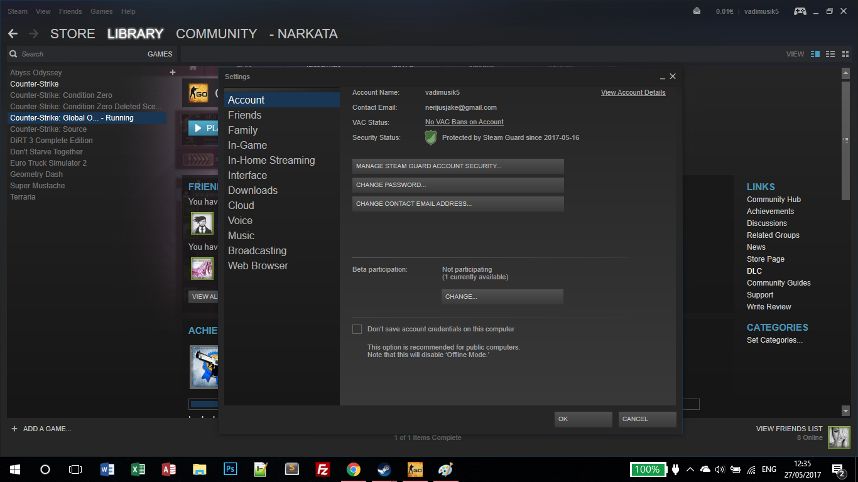Switch to Big Picture mode controller icon

coord(800,11)
